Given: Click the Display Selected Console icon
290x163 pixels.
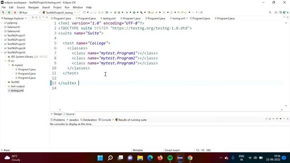Looking at the screenshot, I should 270,119.
